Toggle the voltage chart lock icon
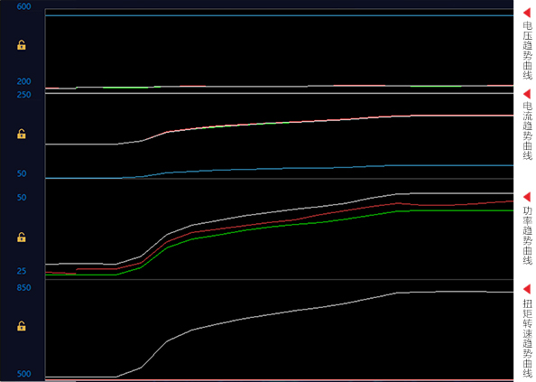The width and height of the screenshot is (536, 382). tap(21, 45)
